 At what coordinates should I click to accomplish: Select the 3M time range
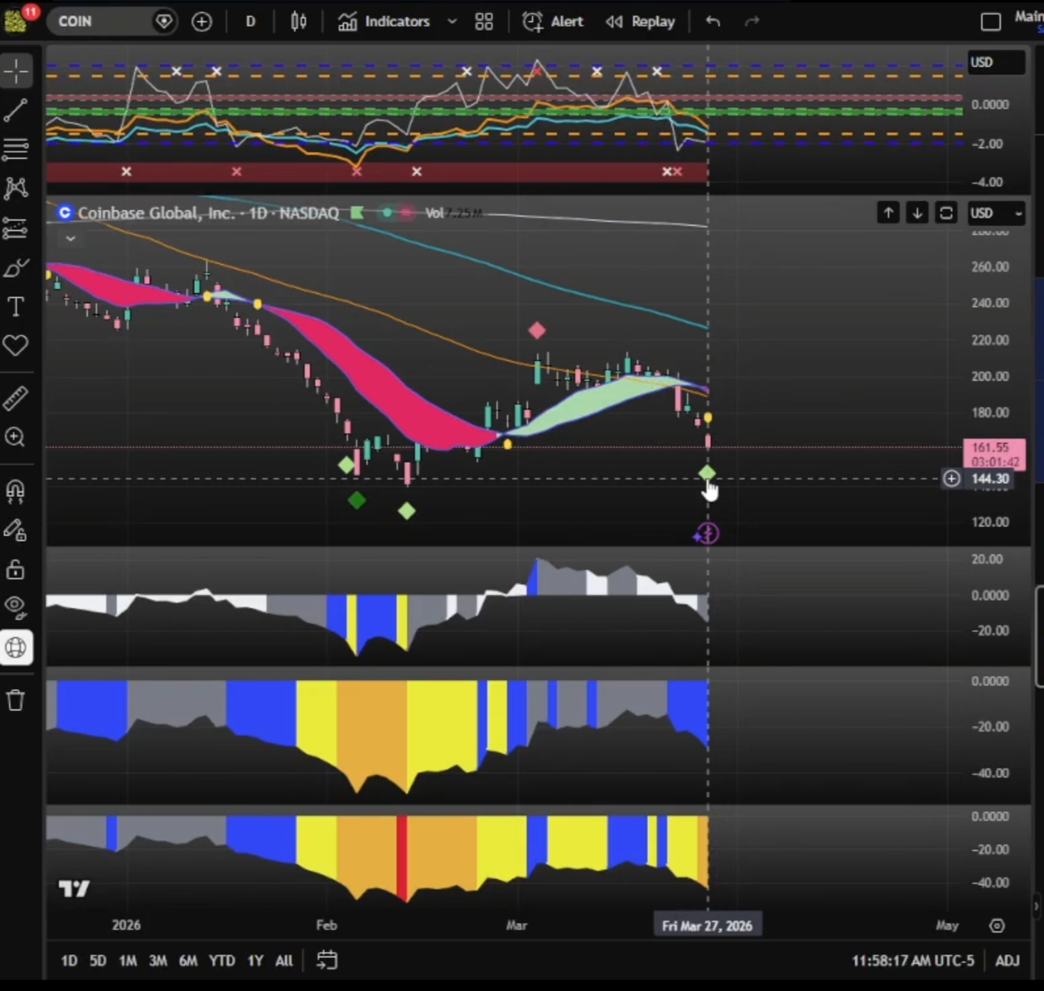(x=158, y=961)
